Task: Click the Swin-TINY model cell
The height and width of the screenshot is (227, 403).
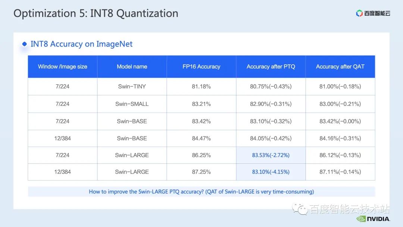Action: (132, 86)
